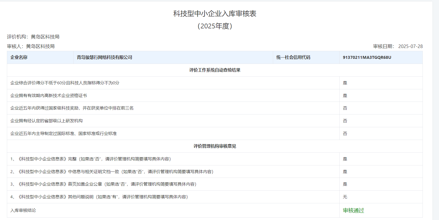Click 否 result for 省部级以上研发机构 row
This screenshot has height=220, width=439.
click(345, 121)
